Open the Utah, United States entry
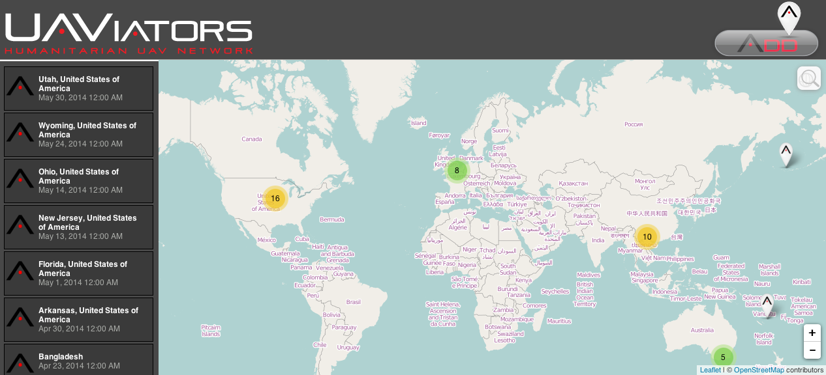The image size is (826, 375). tap(79, 88)
